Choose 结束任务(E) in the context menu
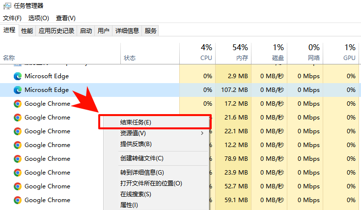The height and width of the screenshot is (210, 361). coord(156,122)
